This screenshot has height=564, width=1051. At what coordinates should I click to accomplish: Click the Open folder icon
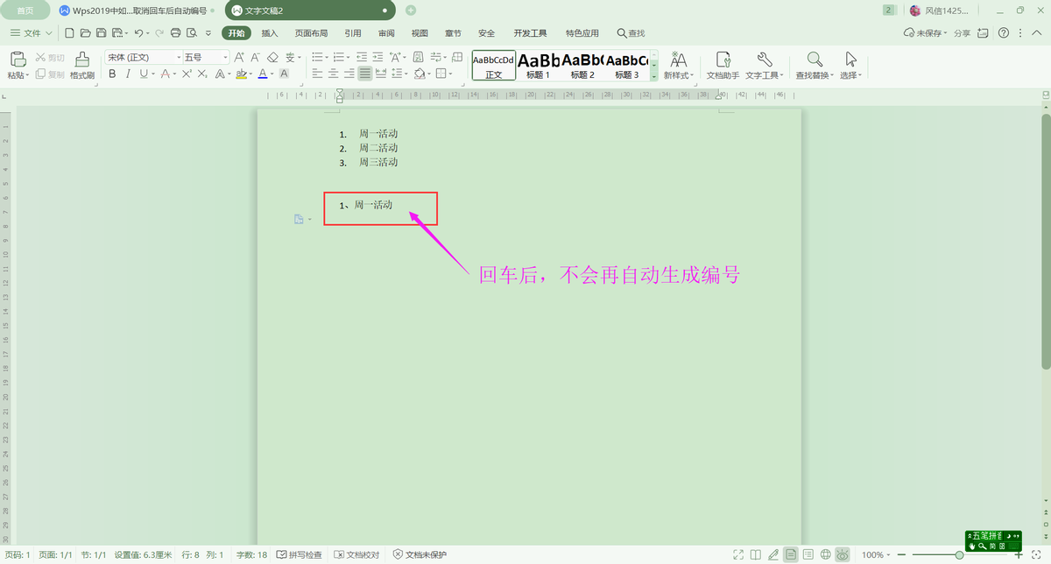pyautogui.click(x=85, y=33)
